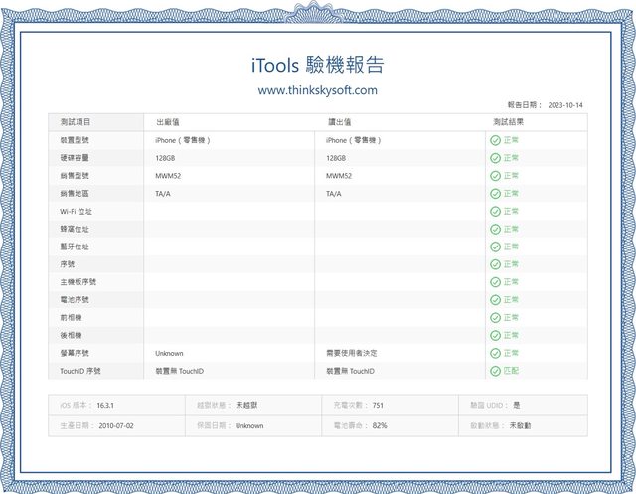
Task: Click the iOS version 16.3.1 value
Action: 105,406
